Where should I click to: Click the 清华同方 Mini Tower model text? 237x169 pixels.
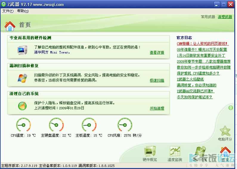click(x=52, y=52)
